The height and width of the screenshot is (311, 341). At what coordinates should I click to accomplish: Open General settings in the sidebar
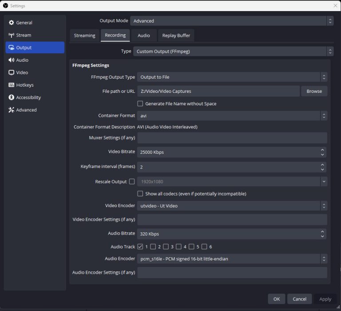24,23
